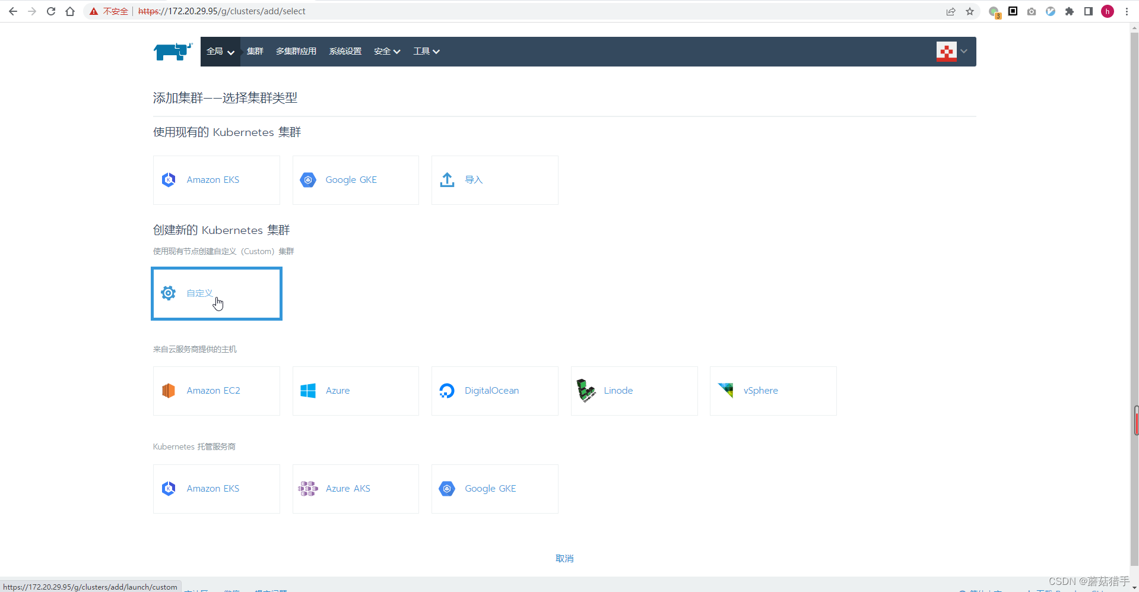
Task: Expand the chevron beside the user avatar
Action: pyautogui.click(x=964, y=52)
